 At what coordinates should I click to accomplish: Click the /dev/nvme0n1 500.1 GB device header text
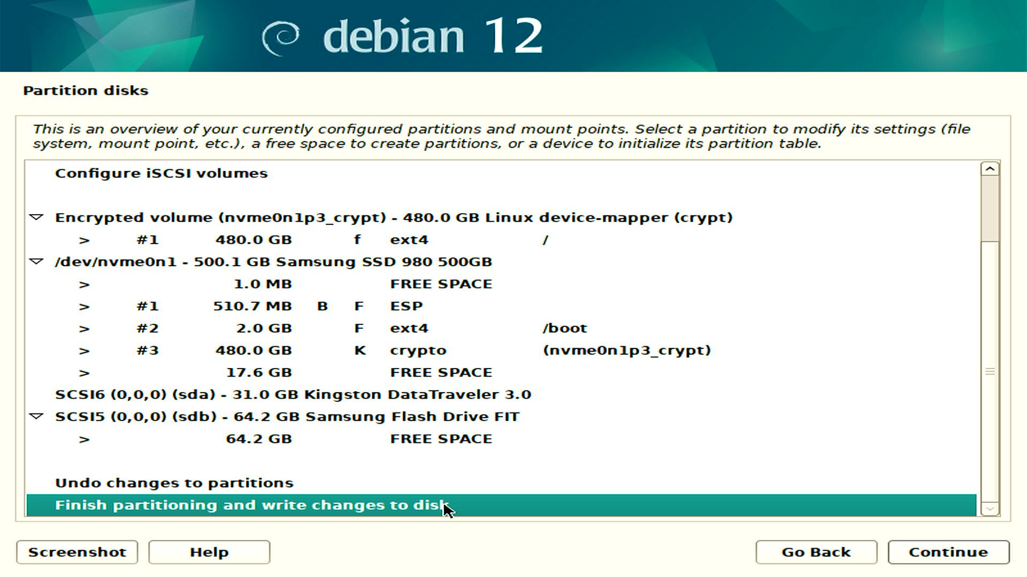point(273,262)
